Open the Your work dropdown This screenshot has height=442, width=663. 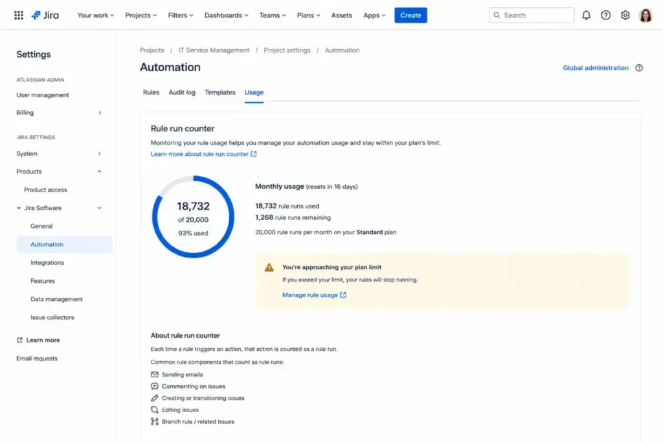[x=96, y=16]
